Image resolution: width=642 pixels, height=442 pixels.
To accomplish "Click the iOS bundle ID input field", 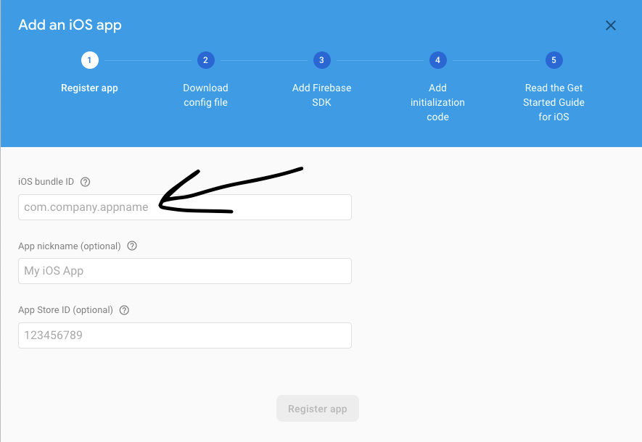I will pyautogui.click(x=184, y=207).
